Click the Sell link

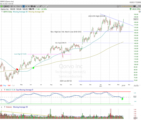(9, 85)
